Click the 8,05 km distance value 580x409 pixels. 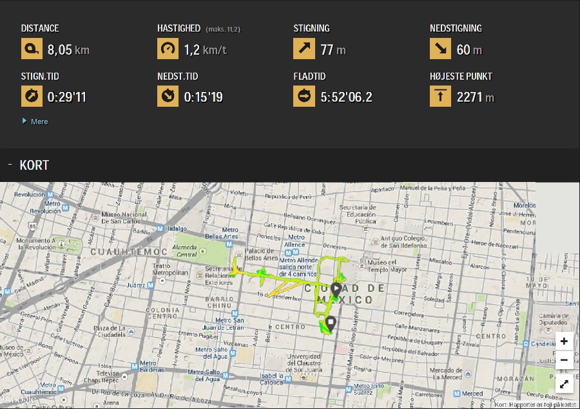(68, 50)
